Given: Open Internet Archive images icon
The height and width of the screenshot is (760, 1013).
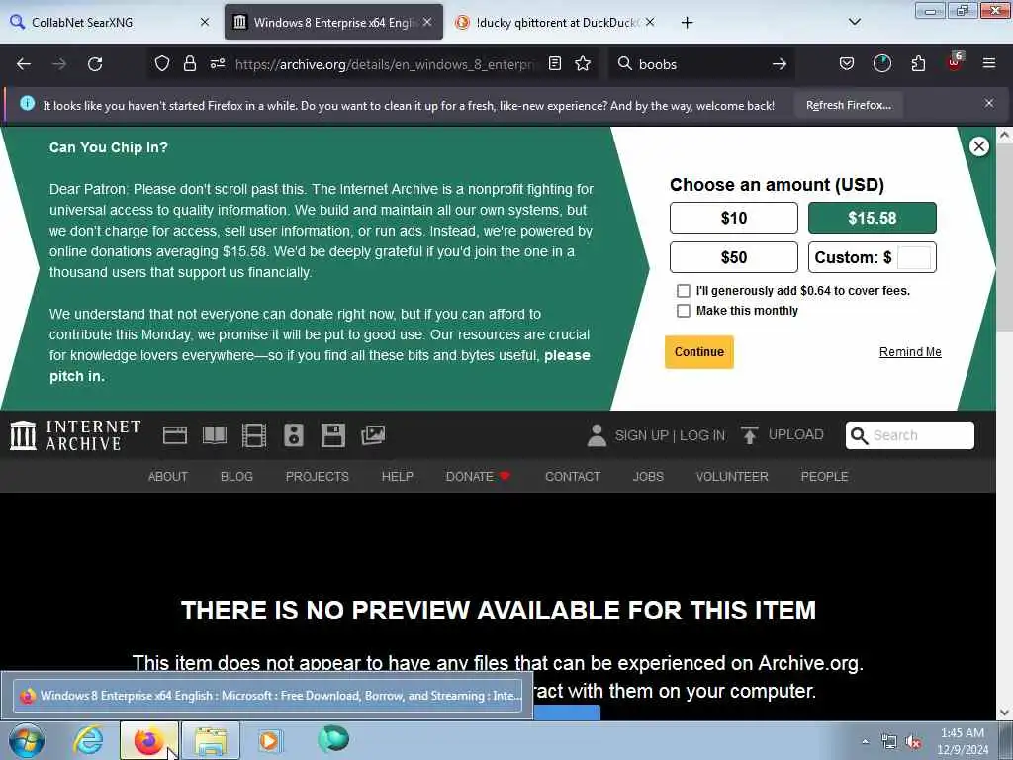Looking at the screenshot, I should coord(373,435).
